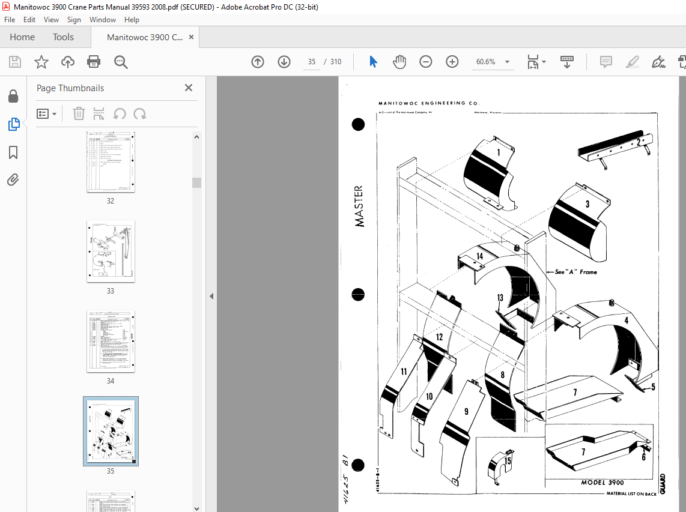Delete selected pages with the trash icon
Screen dimensions: 686x512
[x=79, y=113]
